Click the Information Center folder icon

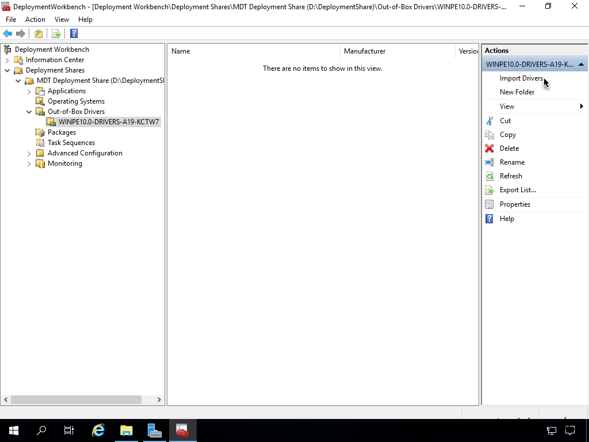tap(18, 60)
